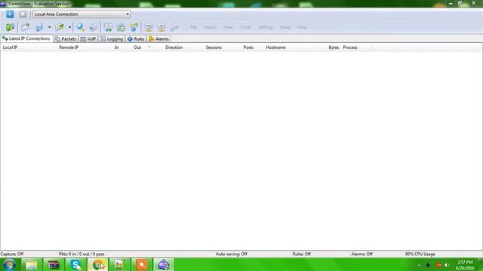
Task: Click the open file toolbar icon
Action: [x=25, y=27]
